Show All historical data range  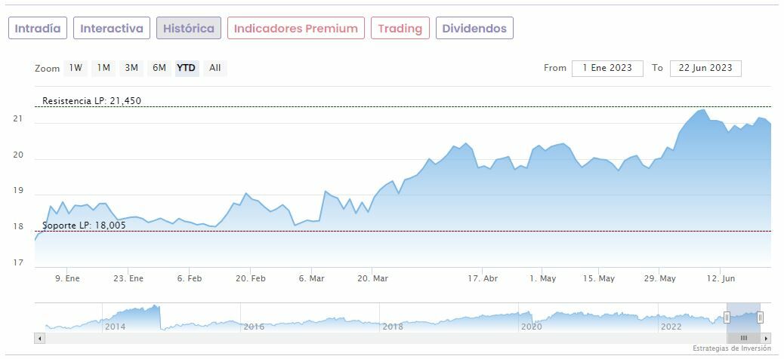point(215,68)
